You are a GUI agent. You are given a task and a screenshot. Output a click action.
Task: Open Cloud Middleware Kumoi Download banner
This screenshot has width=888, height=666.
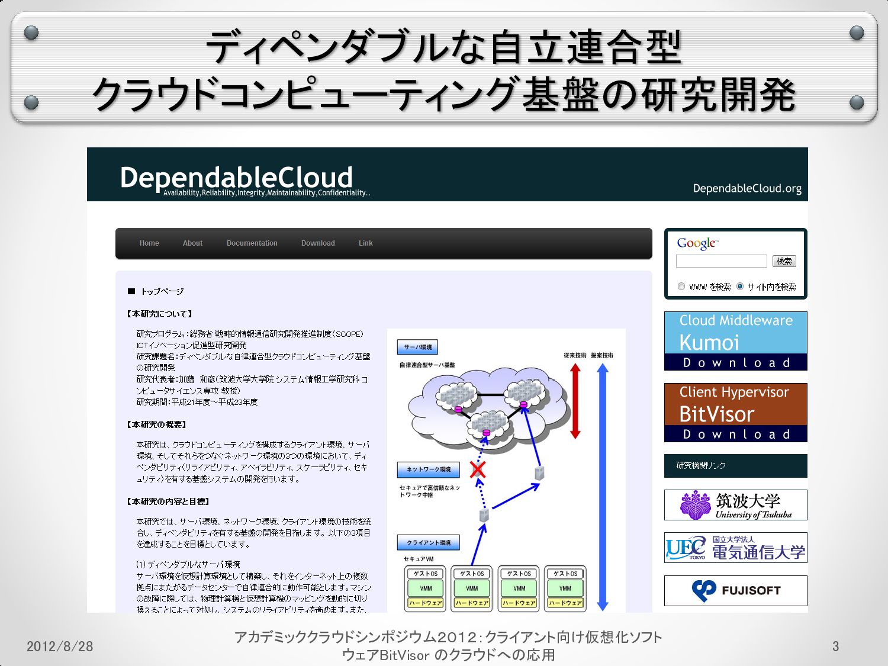735,341
